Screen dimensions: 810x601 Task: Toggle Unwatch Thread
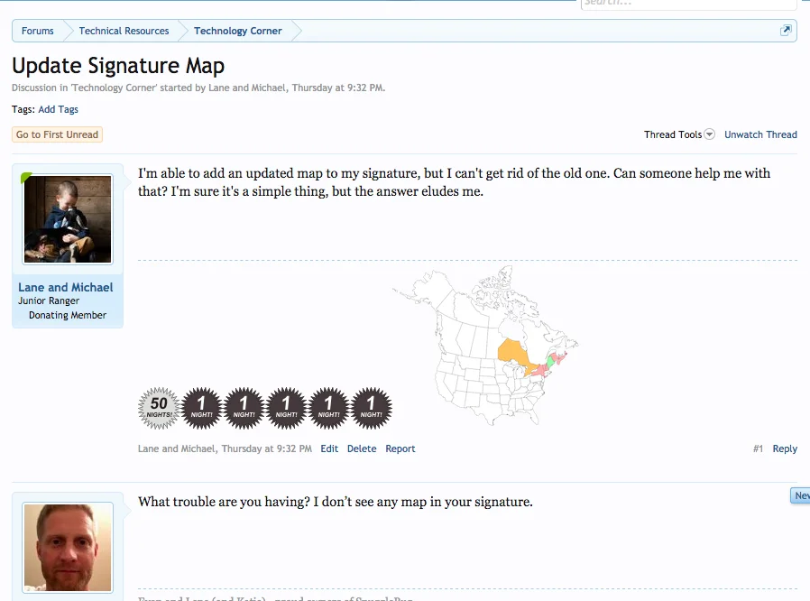tap(760, 134)
